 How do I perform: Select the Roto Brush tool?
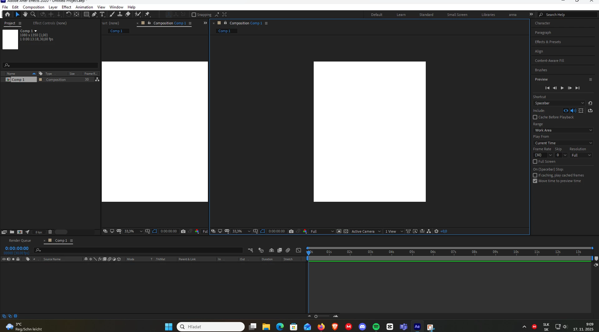[x=138, y=14]
